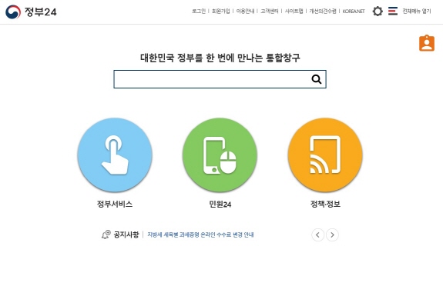Open the orange 정책·정보 circle icon
The width and height of the screenshot is (443, 306).
point(325,155)
